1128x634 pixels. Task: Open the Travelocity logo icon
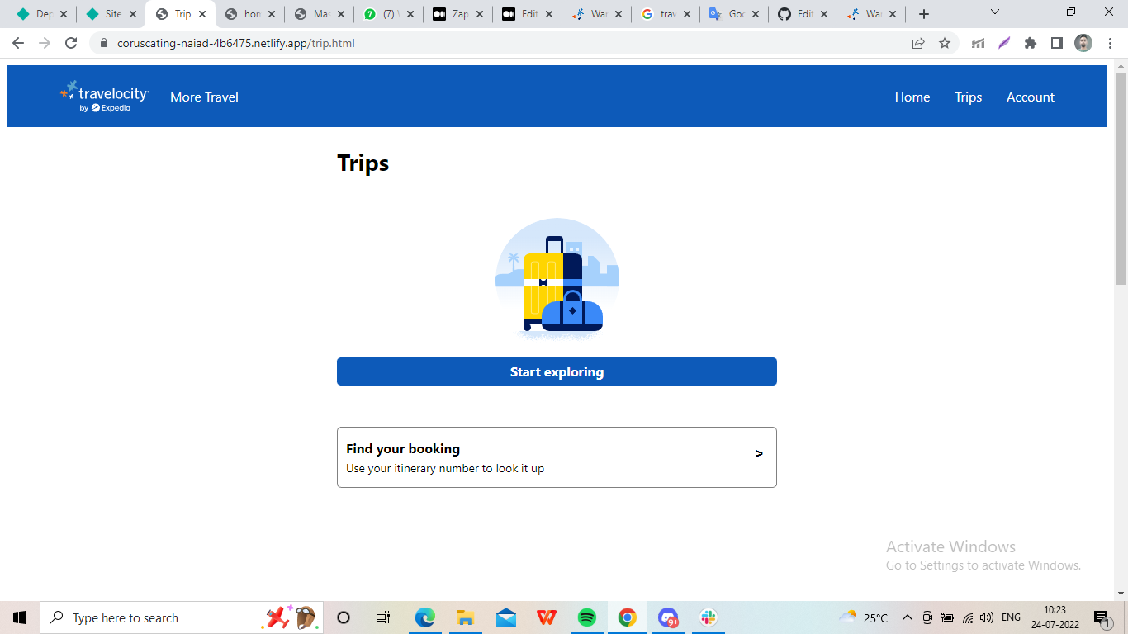66,92
